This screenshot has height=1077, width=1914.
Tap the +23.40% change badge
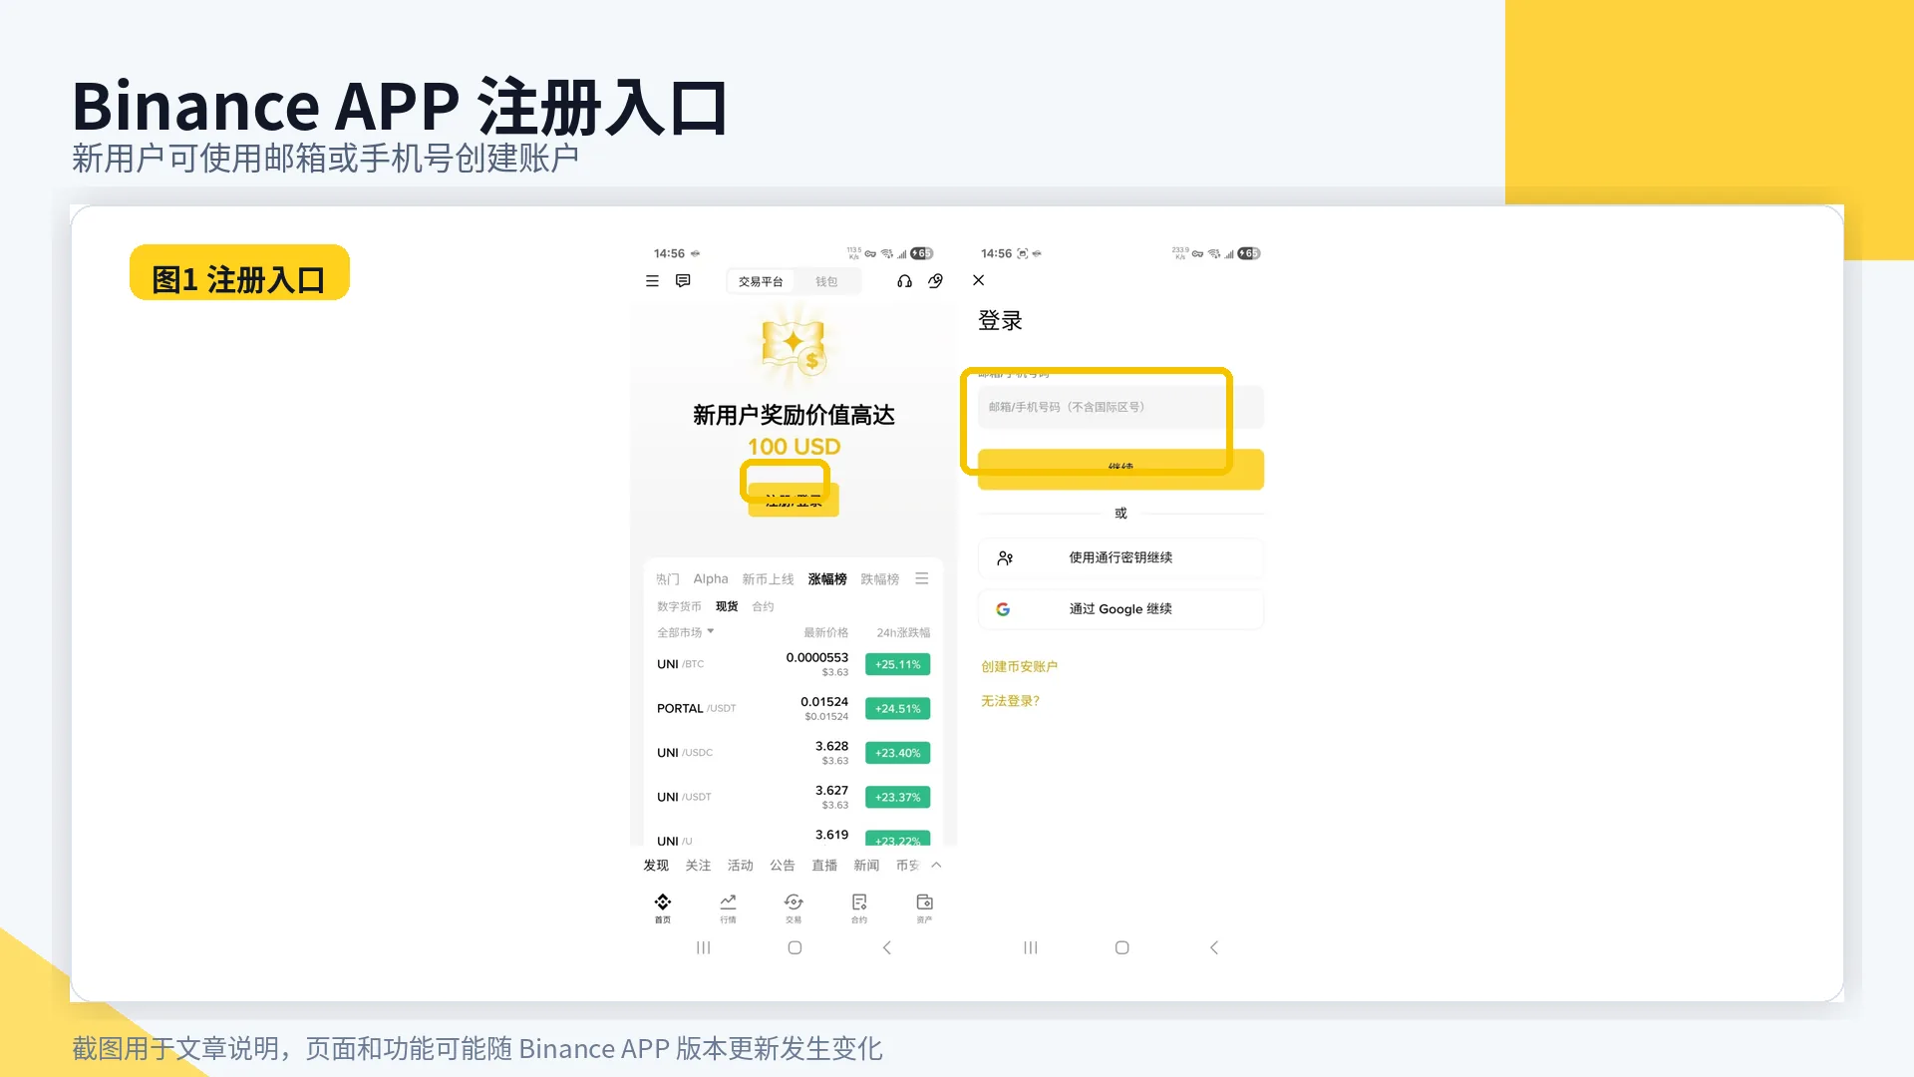[x=897, y=753]
